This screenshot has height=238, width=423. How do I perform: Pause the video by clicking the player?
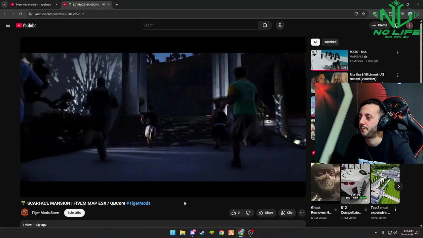(x=163, y=117)
